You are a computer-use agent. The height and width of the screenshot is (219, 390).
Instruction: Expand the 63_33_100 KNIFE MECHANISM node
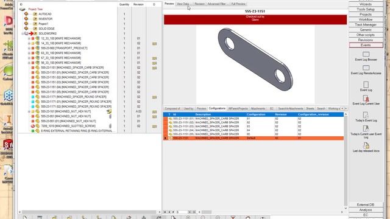[x=29, y=53]
